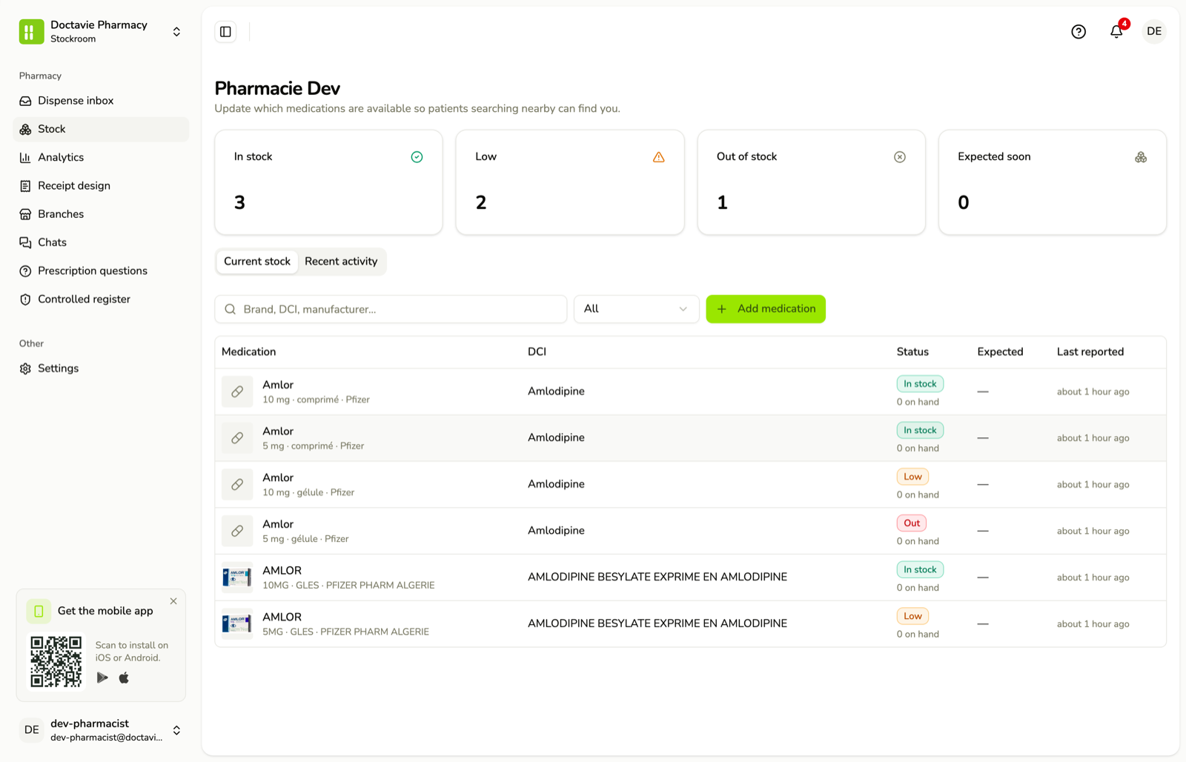Click the search magnifier icon
Viewport: 1186px width, 762px height.
[x=231, y=309]
